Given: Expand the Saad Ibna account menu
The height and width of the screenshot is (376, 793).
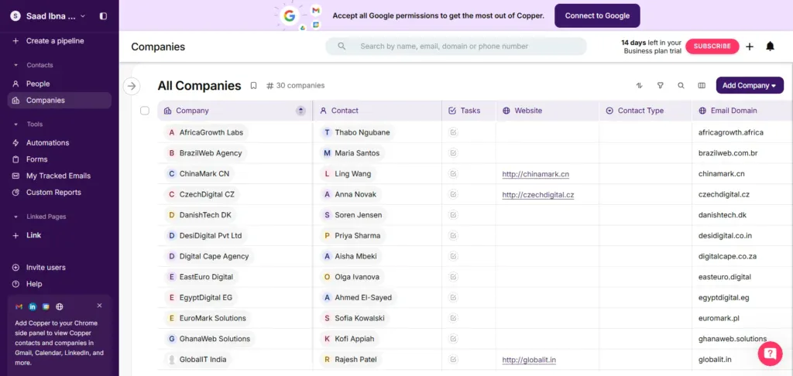Looking at the screenshot, I should [x=83, y=15].
